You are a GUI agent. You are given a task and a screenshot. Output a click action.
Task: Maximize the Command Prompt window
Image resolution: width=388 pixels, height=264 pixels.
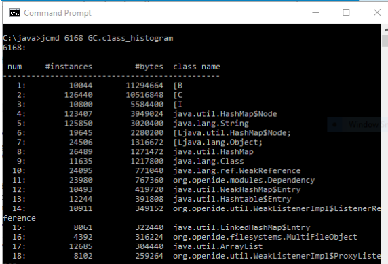(x=346, y=12)
